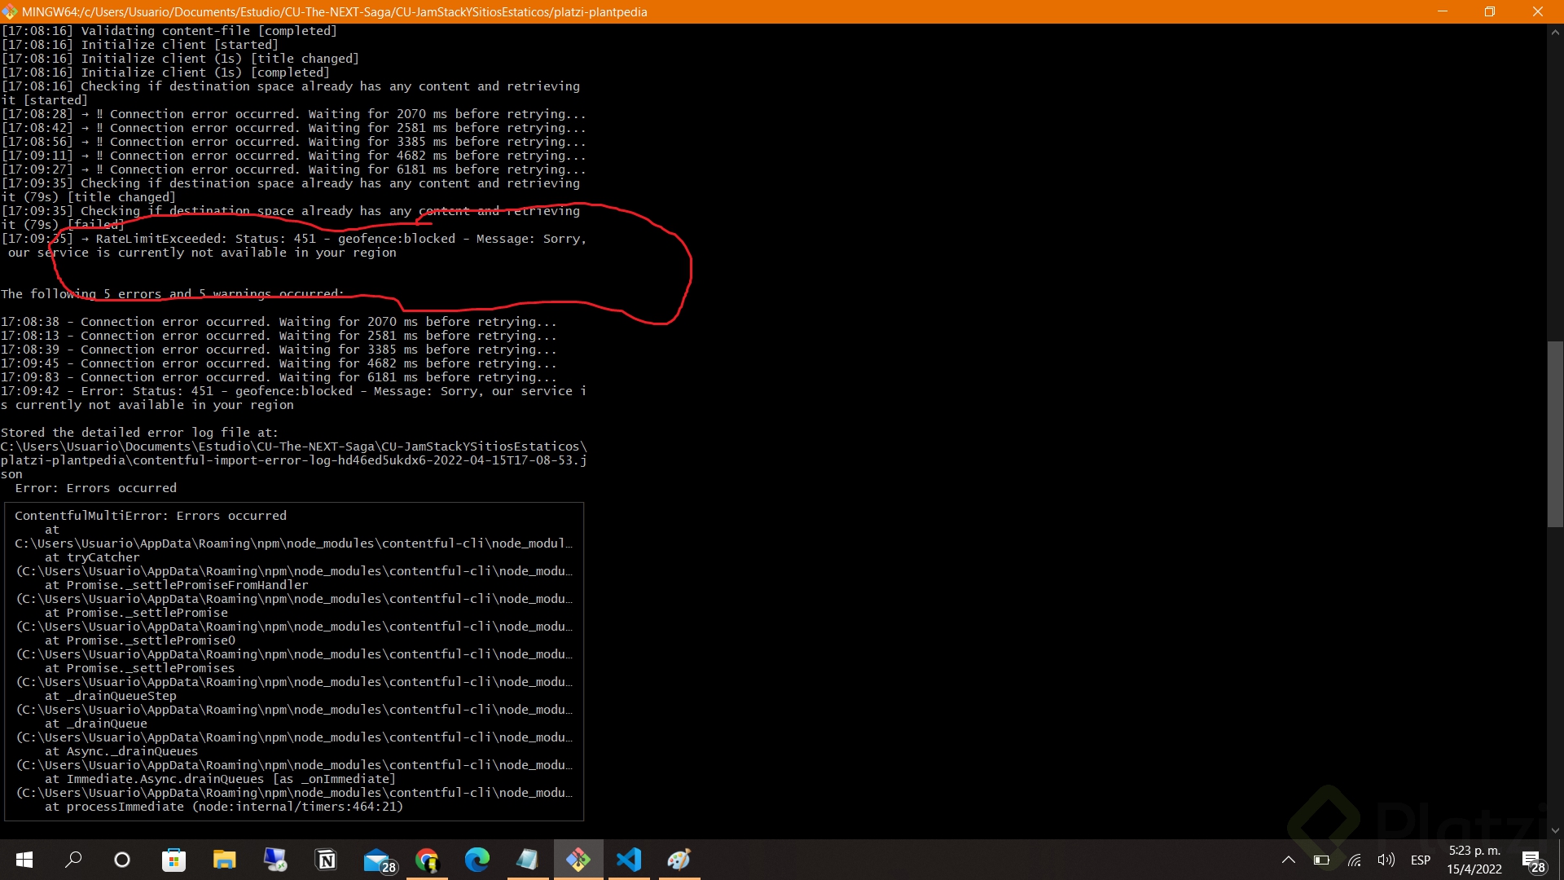Viewport: 1564px width, 880px height.
Task: Open the Windows Start menu
Action: [x=24, y=860]
